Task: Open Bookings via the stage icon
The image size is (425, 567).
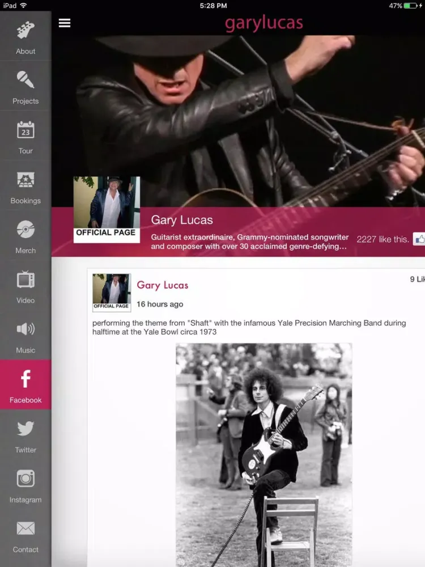Action: click(25, 180)
